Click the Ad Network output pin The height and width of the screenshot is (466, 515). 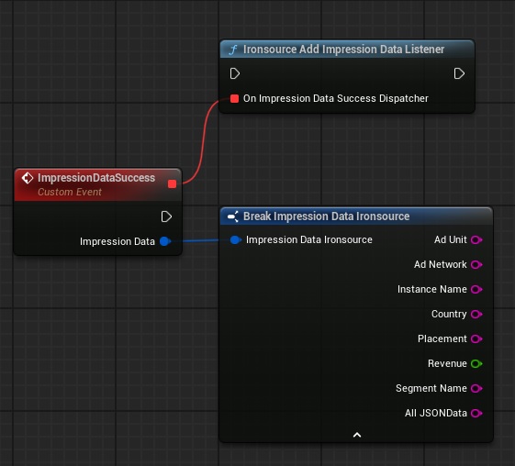tap(476, 264)
